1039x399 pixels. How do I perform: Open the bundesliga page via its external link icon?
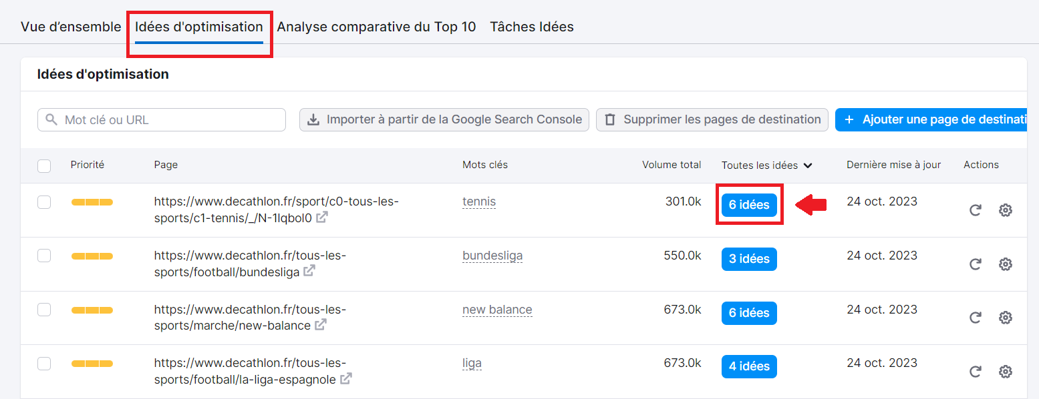pyautogui.click(x=309, y=271)
